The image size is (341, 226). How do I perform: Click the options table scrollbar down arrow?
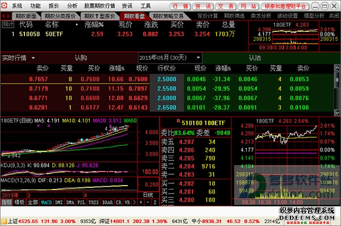pos(337,113)
